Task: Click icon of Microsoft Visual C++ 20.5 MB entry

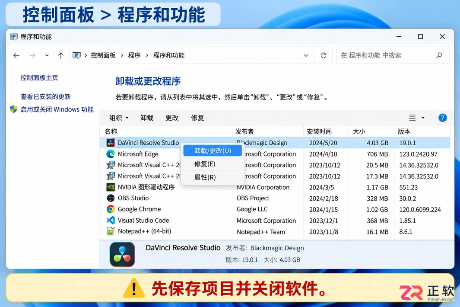Action: 110,165
